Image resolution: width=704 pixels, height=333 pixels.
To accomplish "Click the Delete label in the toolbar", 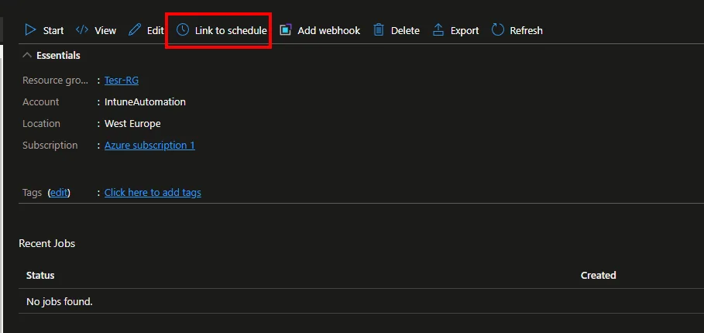I will (405, 30).
